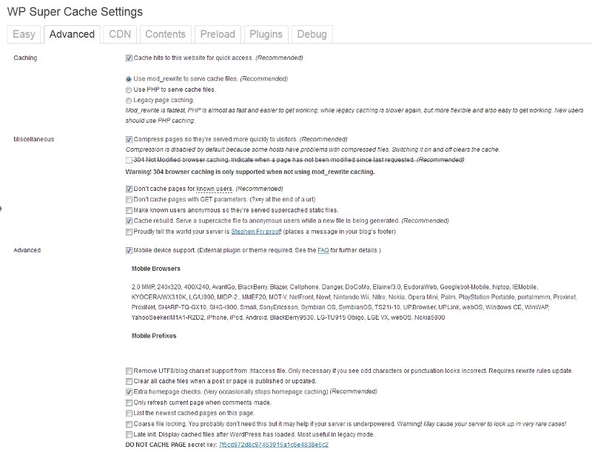The width and height of the screenshot is (592, 458).
Task: Open the Stephen Fry proof link
Action: pyautogui.click(x=256, y=232)
